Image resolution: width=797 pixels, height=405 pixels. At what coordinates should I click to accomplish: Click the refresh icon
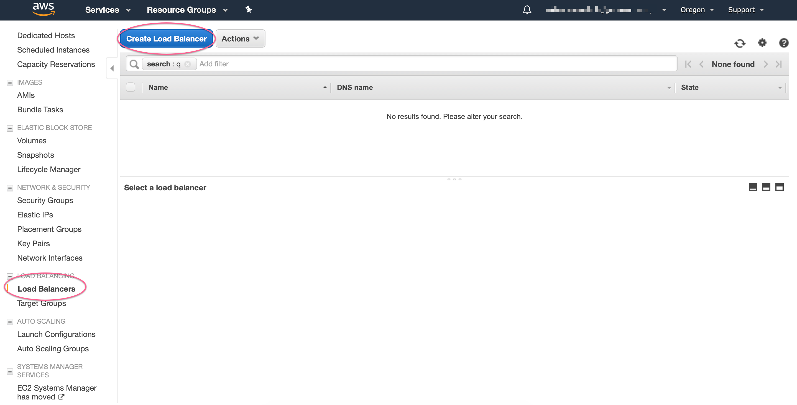click(x=740, y=43)
